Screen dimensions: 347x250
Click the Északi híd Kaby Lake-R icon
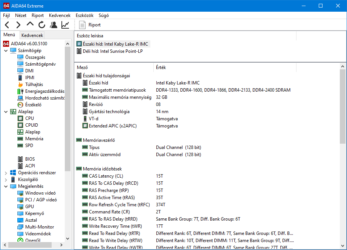pos(79,44)
